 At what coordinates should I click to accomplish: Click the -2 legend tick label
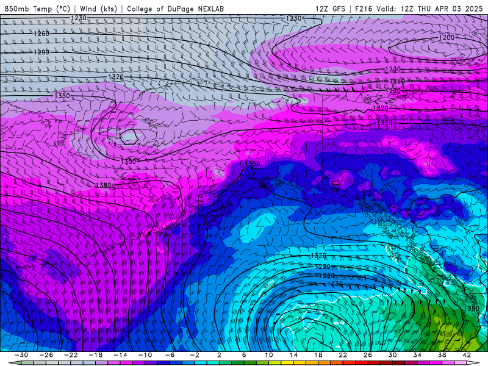(195, 355)
